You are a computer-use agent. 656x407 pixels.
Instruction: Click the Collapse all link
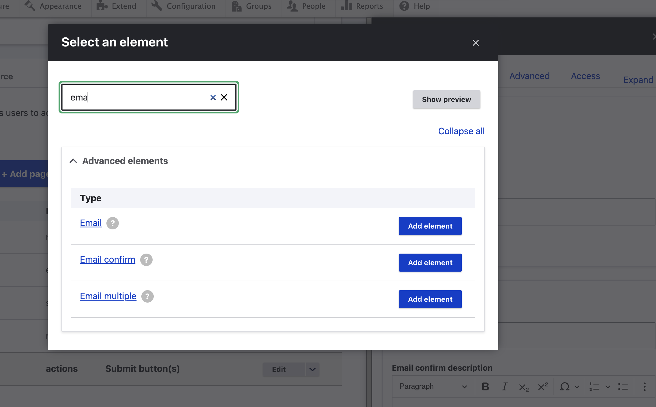461,131
